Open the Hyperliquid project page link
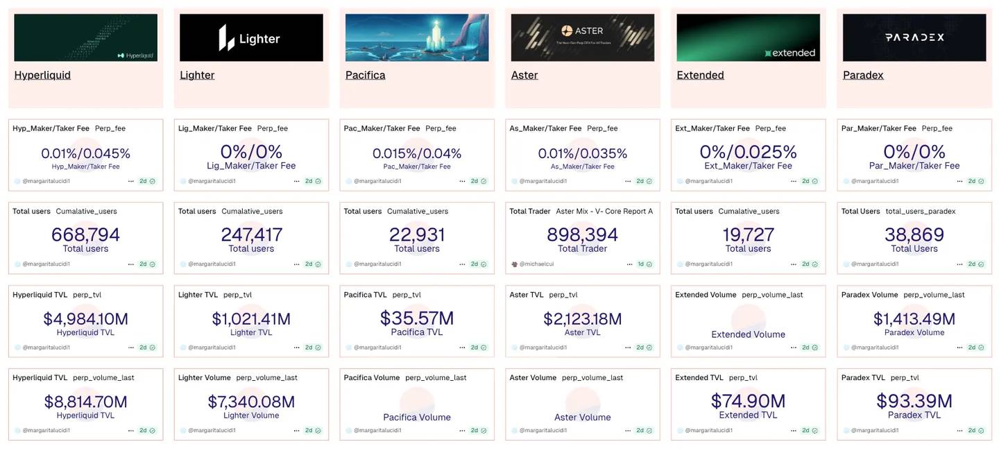Image resolution: width=999 pixels, height=453 pixels. pos(42,75)
